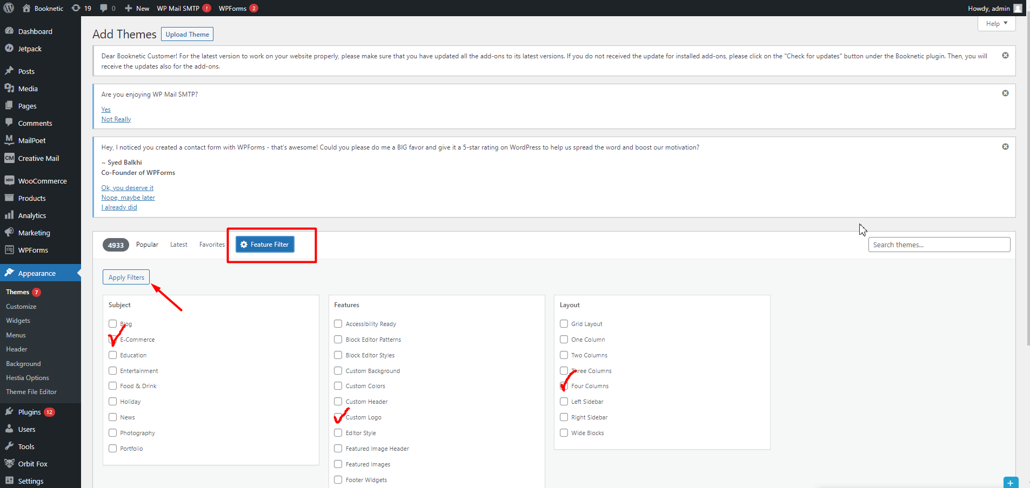
Task: Click the New plus icon in admin bar
Action: coord(129,8)
